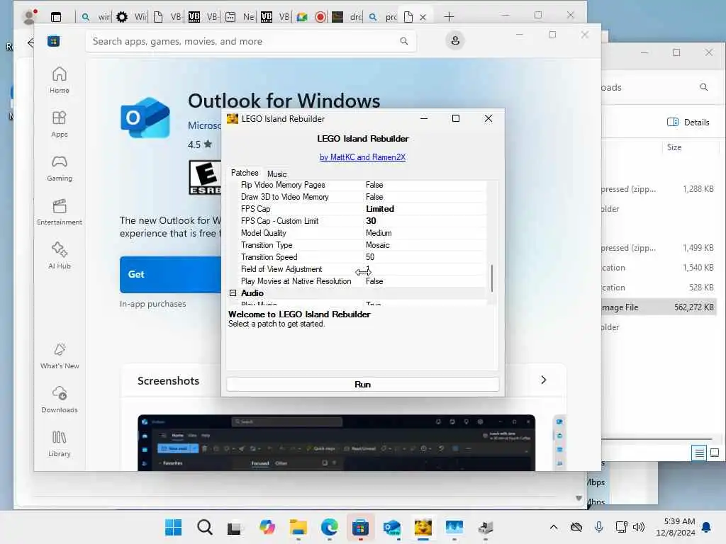The height and width of the screenshot is (544, 726).
Task: Click the Microsoft Store search field
Action: 251,41
